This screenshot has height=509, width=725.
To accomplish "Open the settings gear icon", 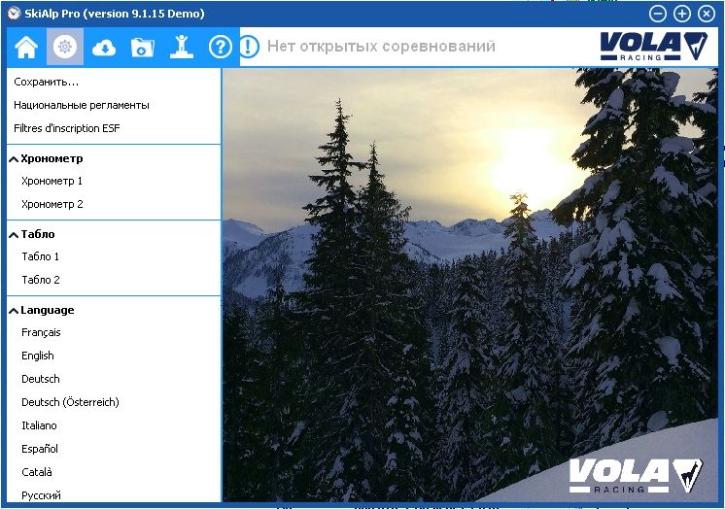I will coord(65,47).
